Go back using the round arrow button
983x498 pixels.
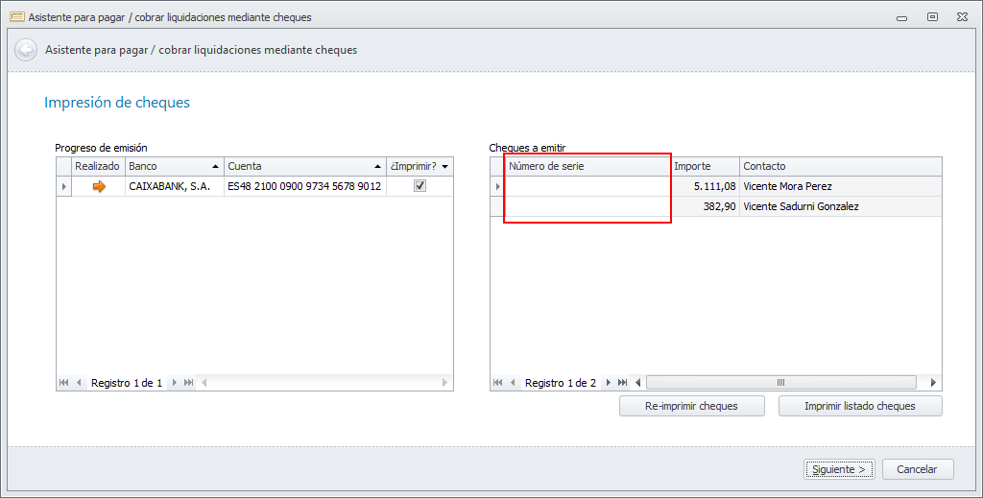click(26, 50)
